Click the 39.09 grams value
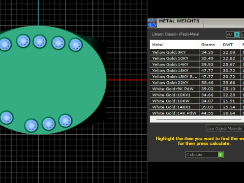The height and width of the screenshot is (183, 244). [x=207, y=107]
